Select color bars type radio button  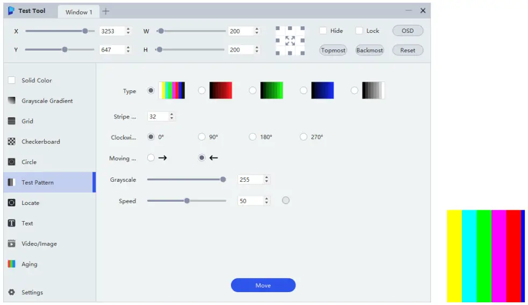(x=151, y=90)
